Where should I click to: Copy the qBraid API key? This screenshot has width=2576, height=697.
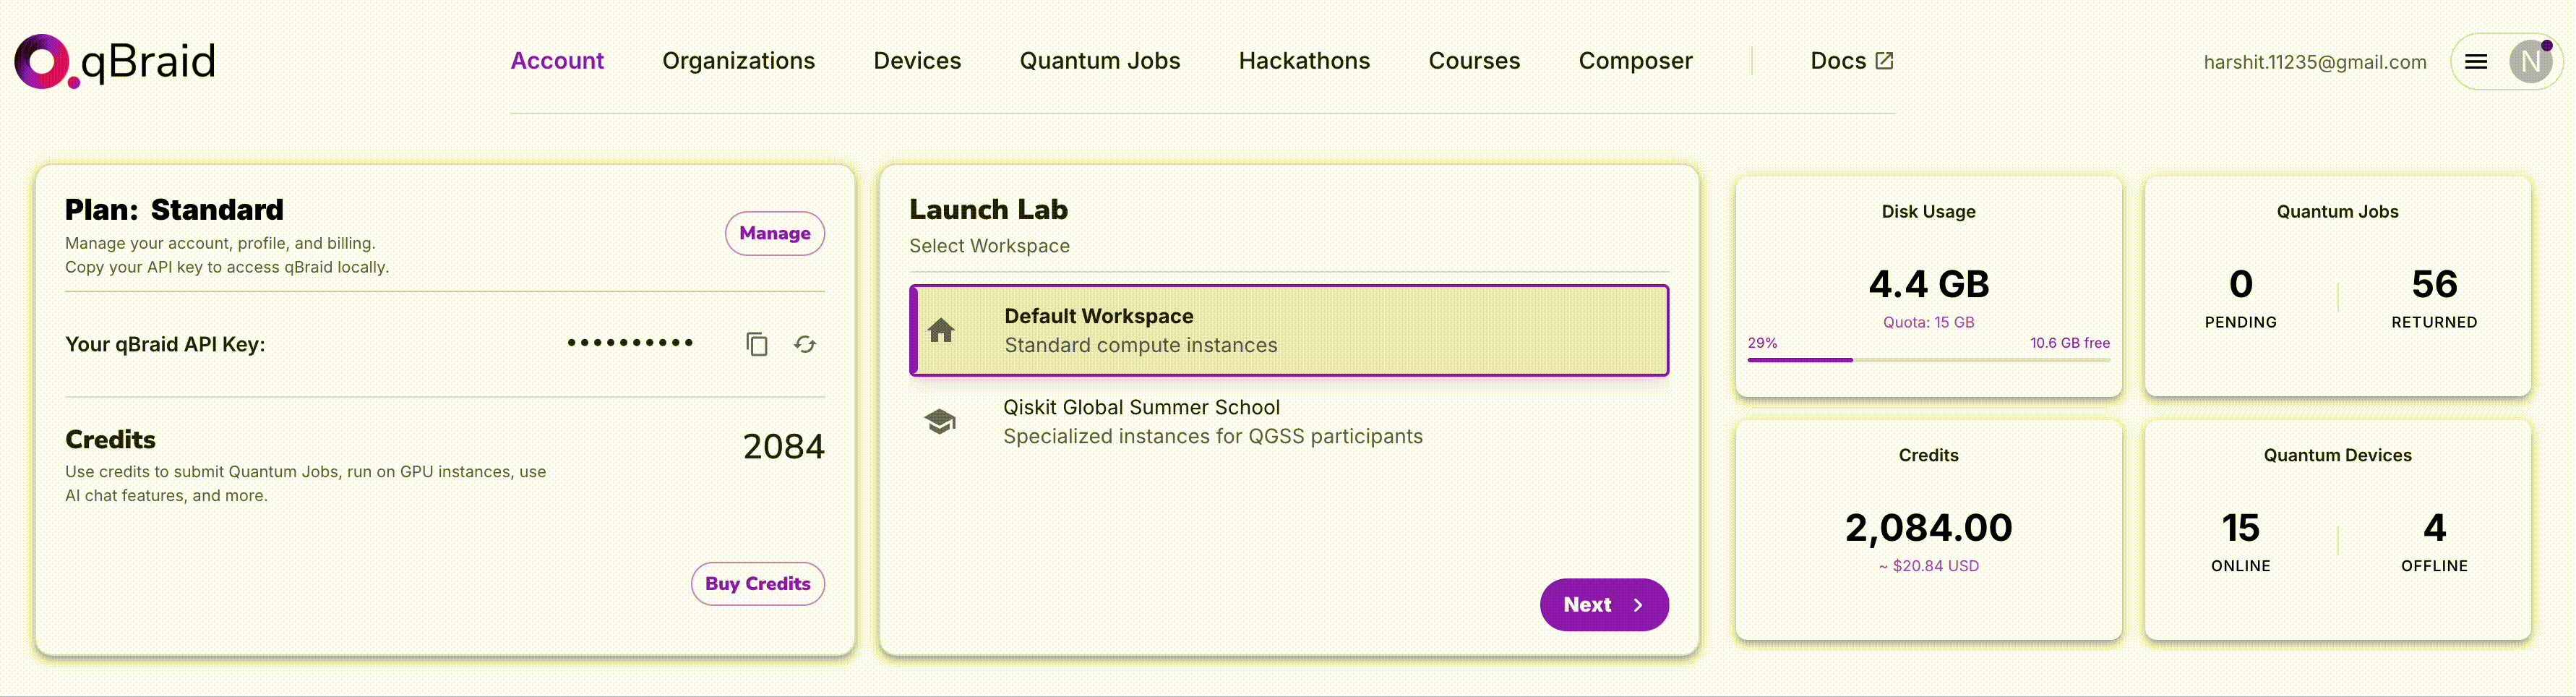(x=757, y=344)
